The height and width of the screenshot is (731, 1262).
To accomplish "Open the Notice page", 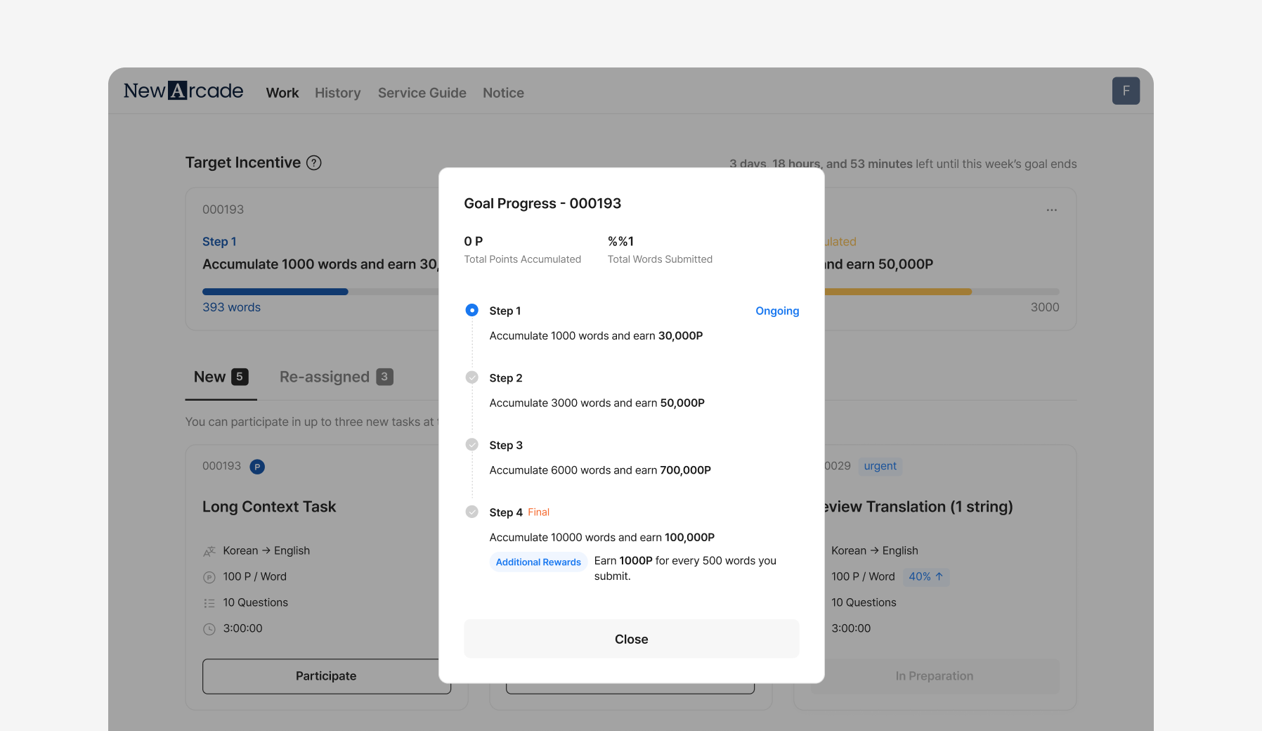I will 503,93.
